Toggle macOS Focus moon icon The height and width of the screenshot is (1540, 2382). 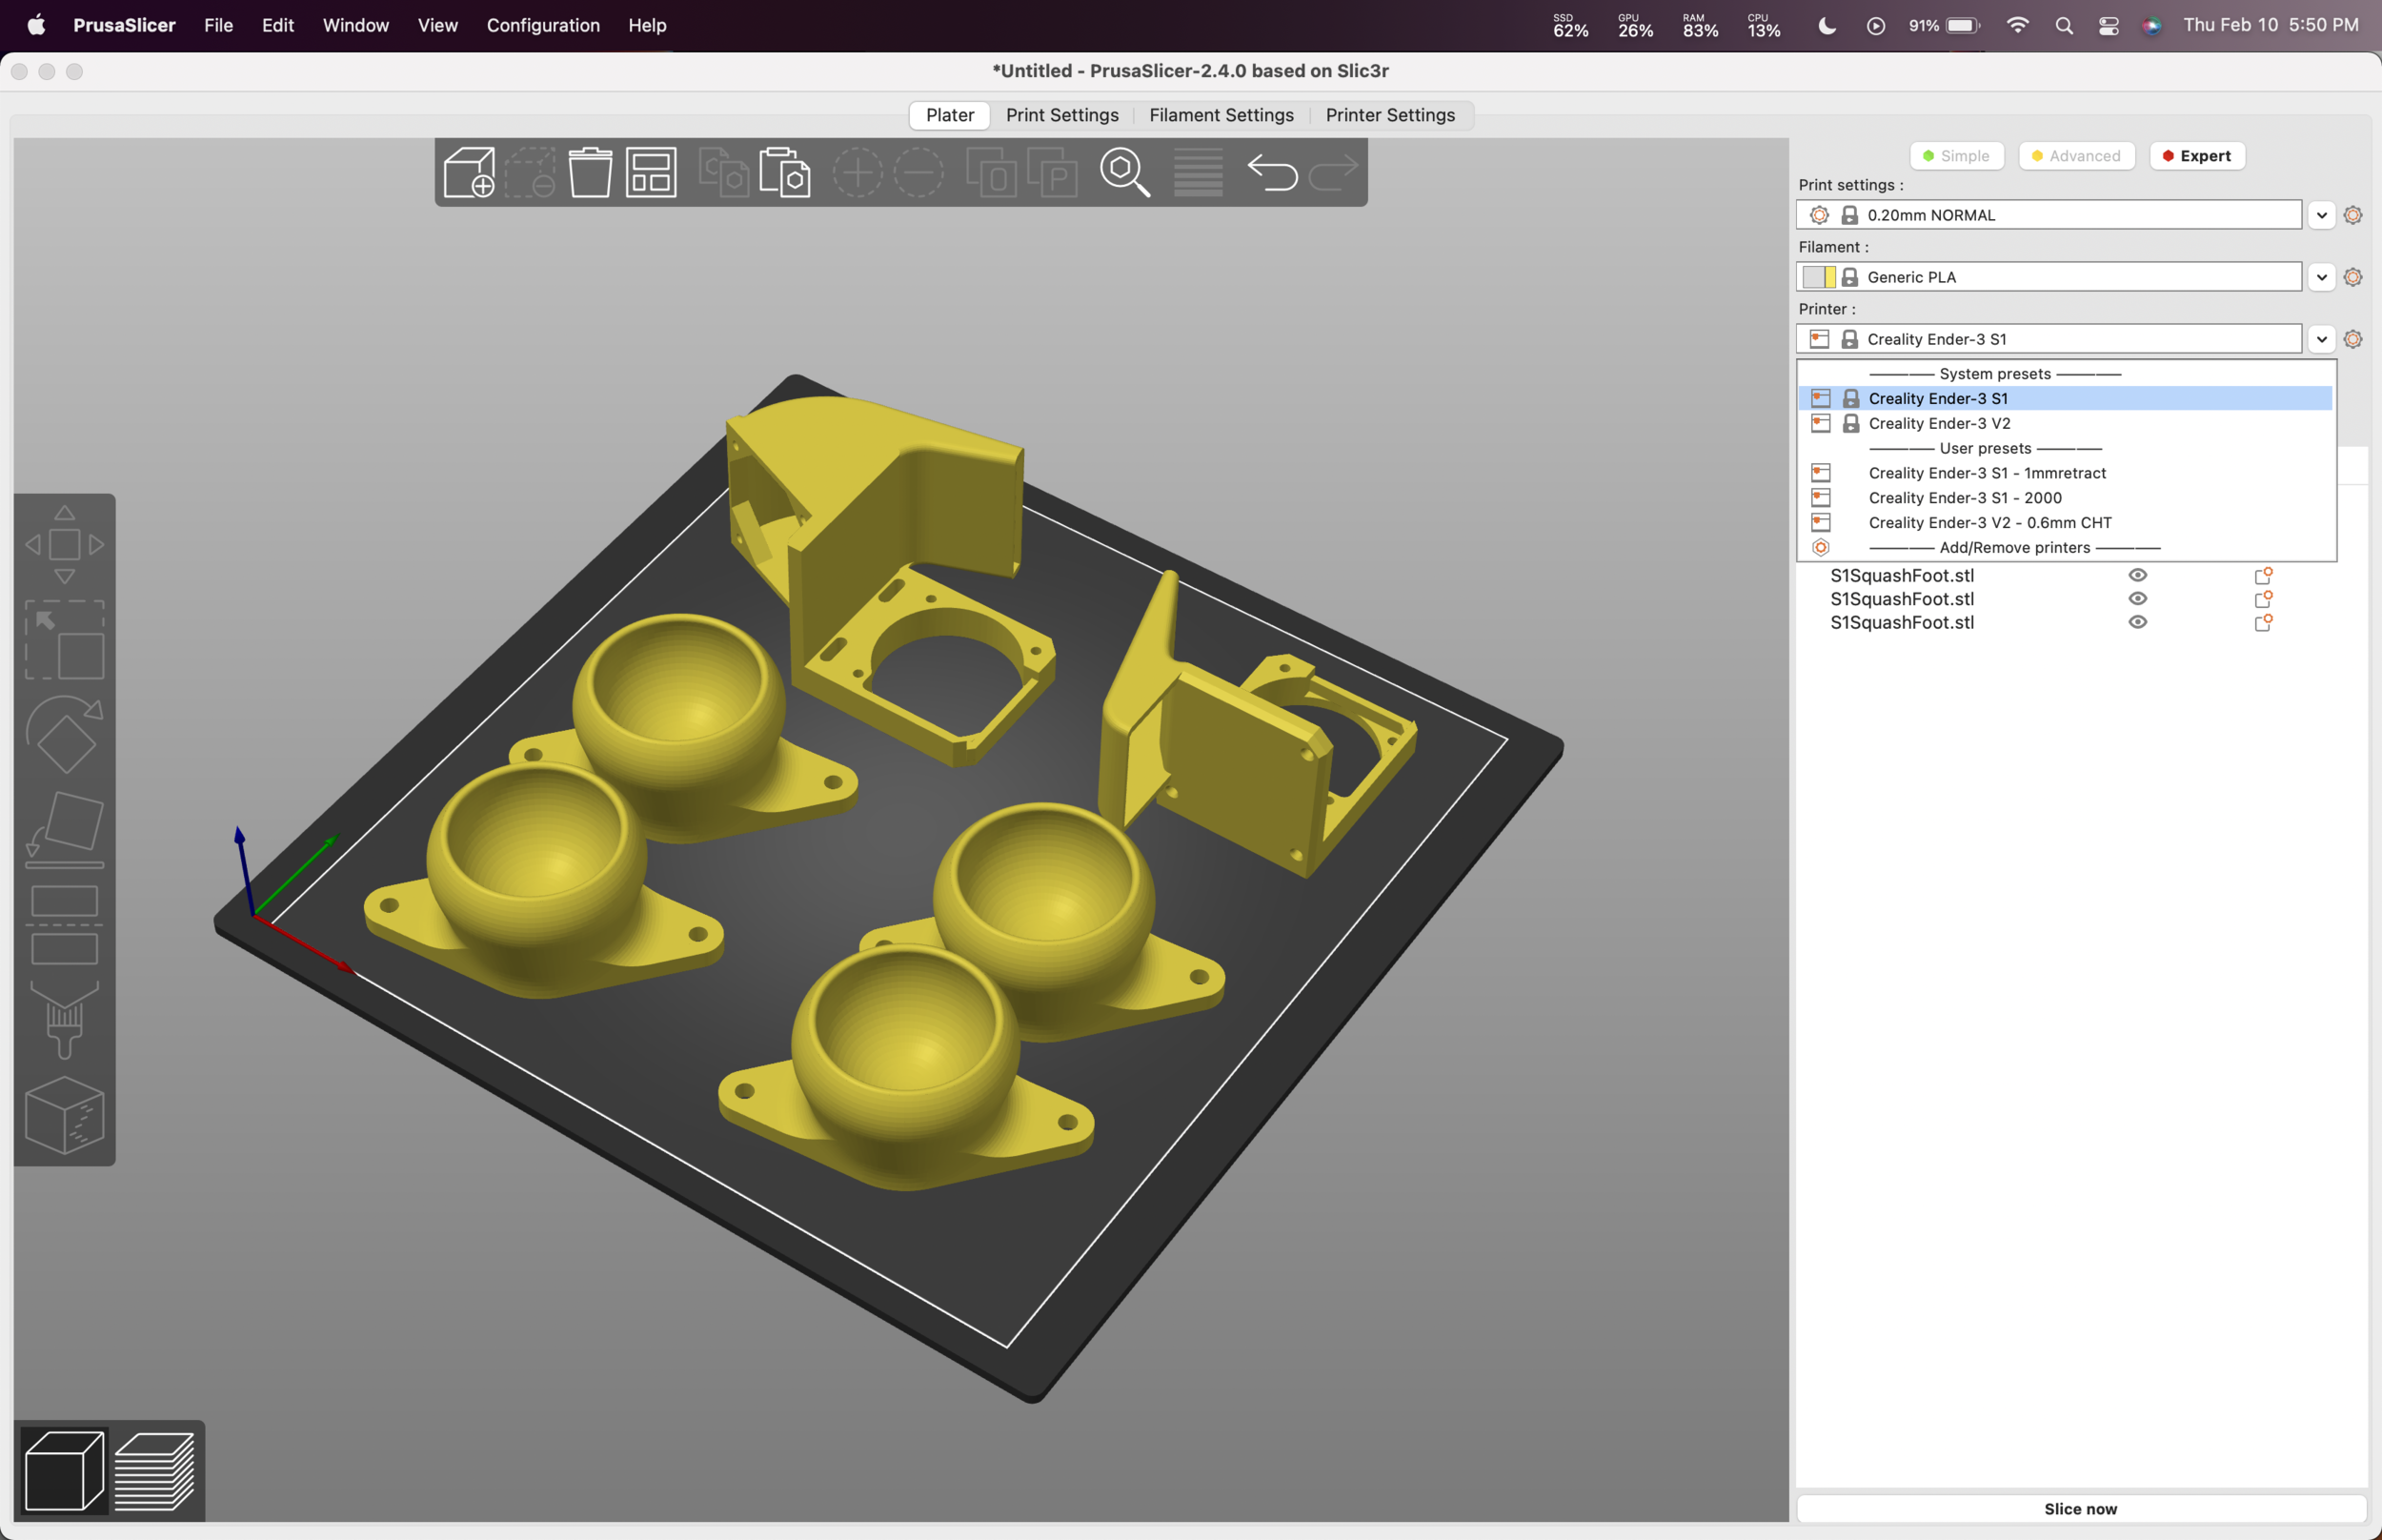pyautogui.click(x=1827, y=26)
